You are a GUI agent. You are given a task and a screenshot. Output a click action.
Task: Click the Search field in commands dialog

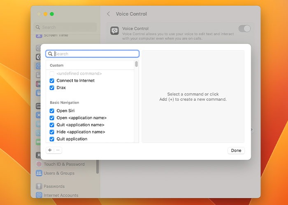tap(93, 54)
